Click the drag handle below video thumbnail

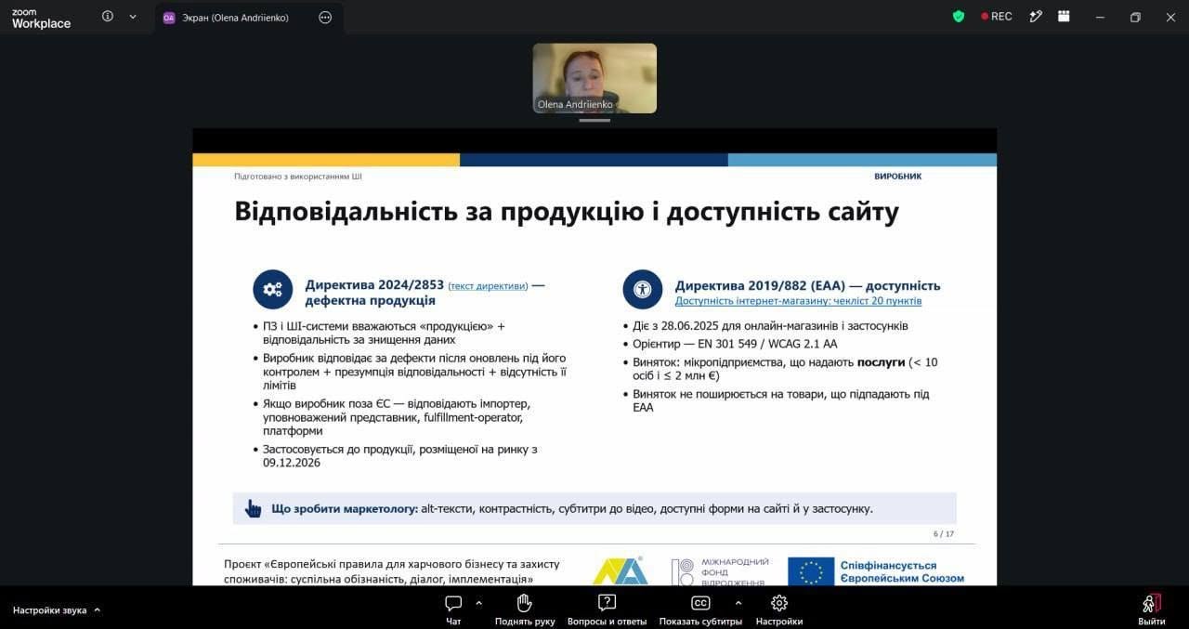click(594, 121)
